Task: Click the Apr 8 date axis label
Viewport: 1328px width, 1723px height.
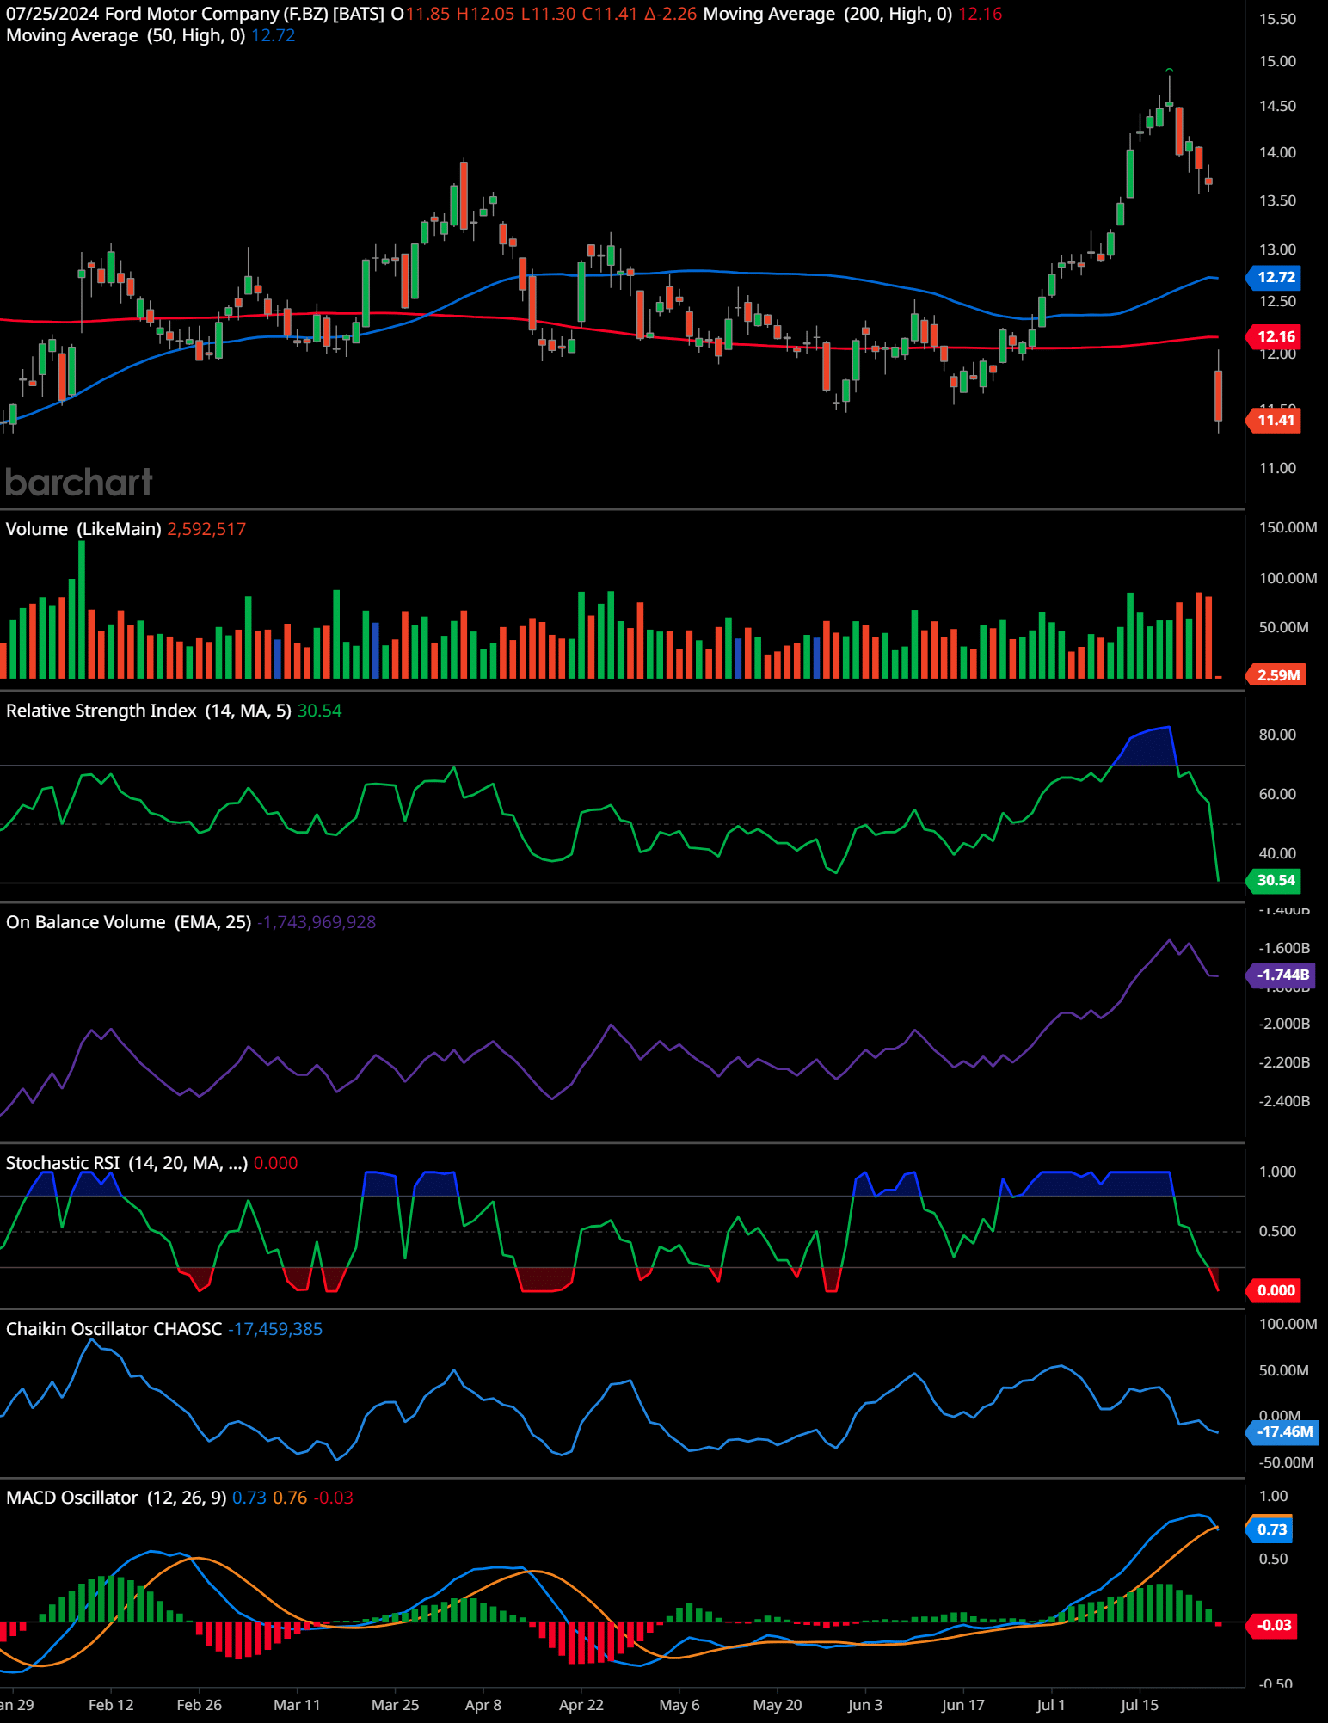Action: [483, 1705]
